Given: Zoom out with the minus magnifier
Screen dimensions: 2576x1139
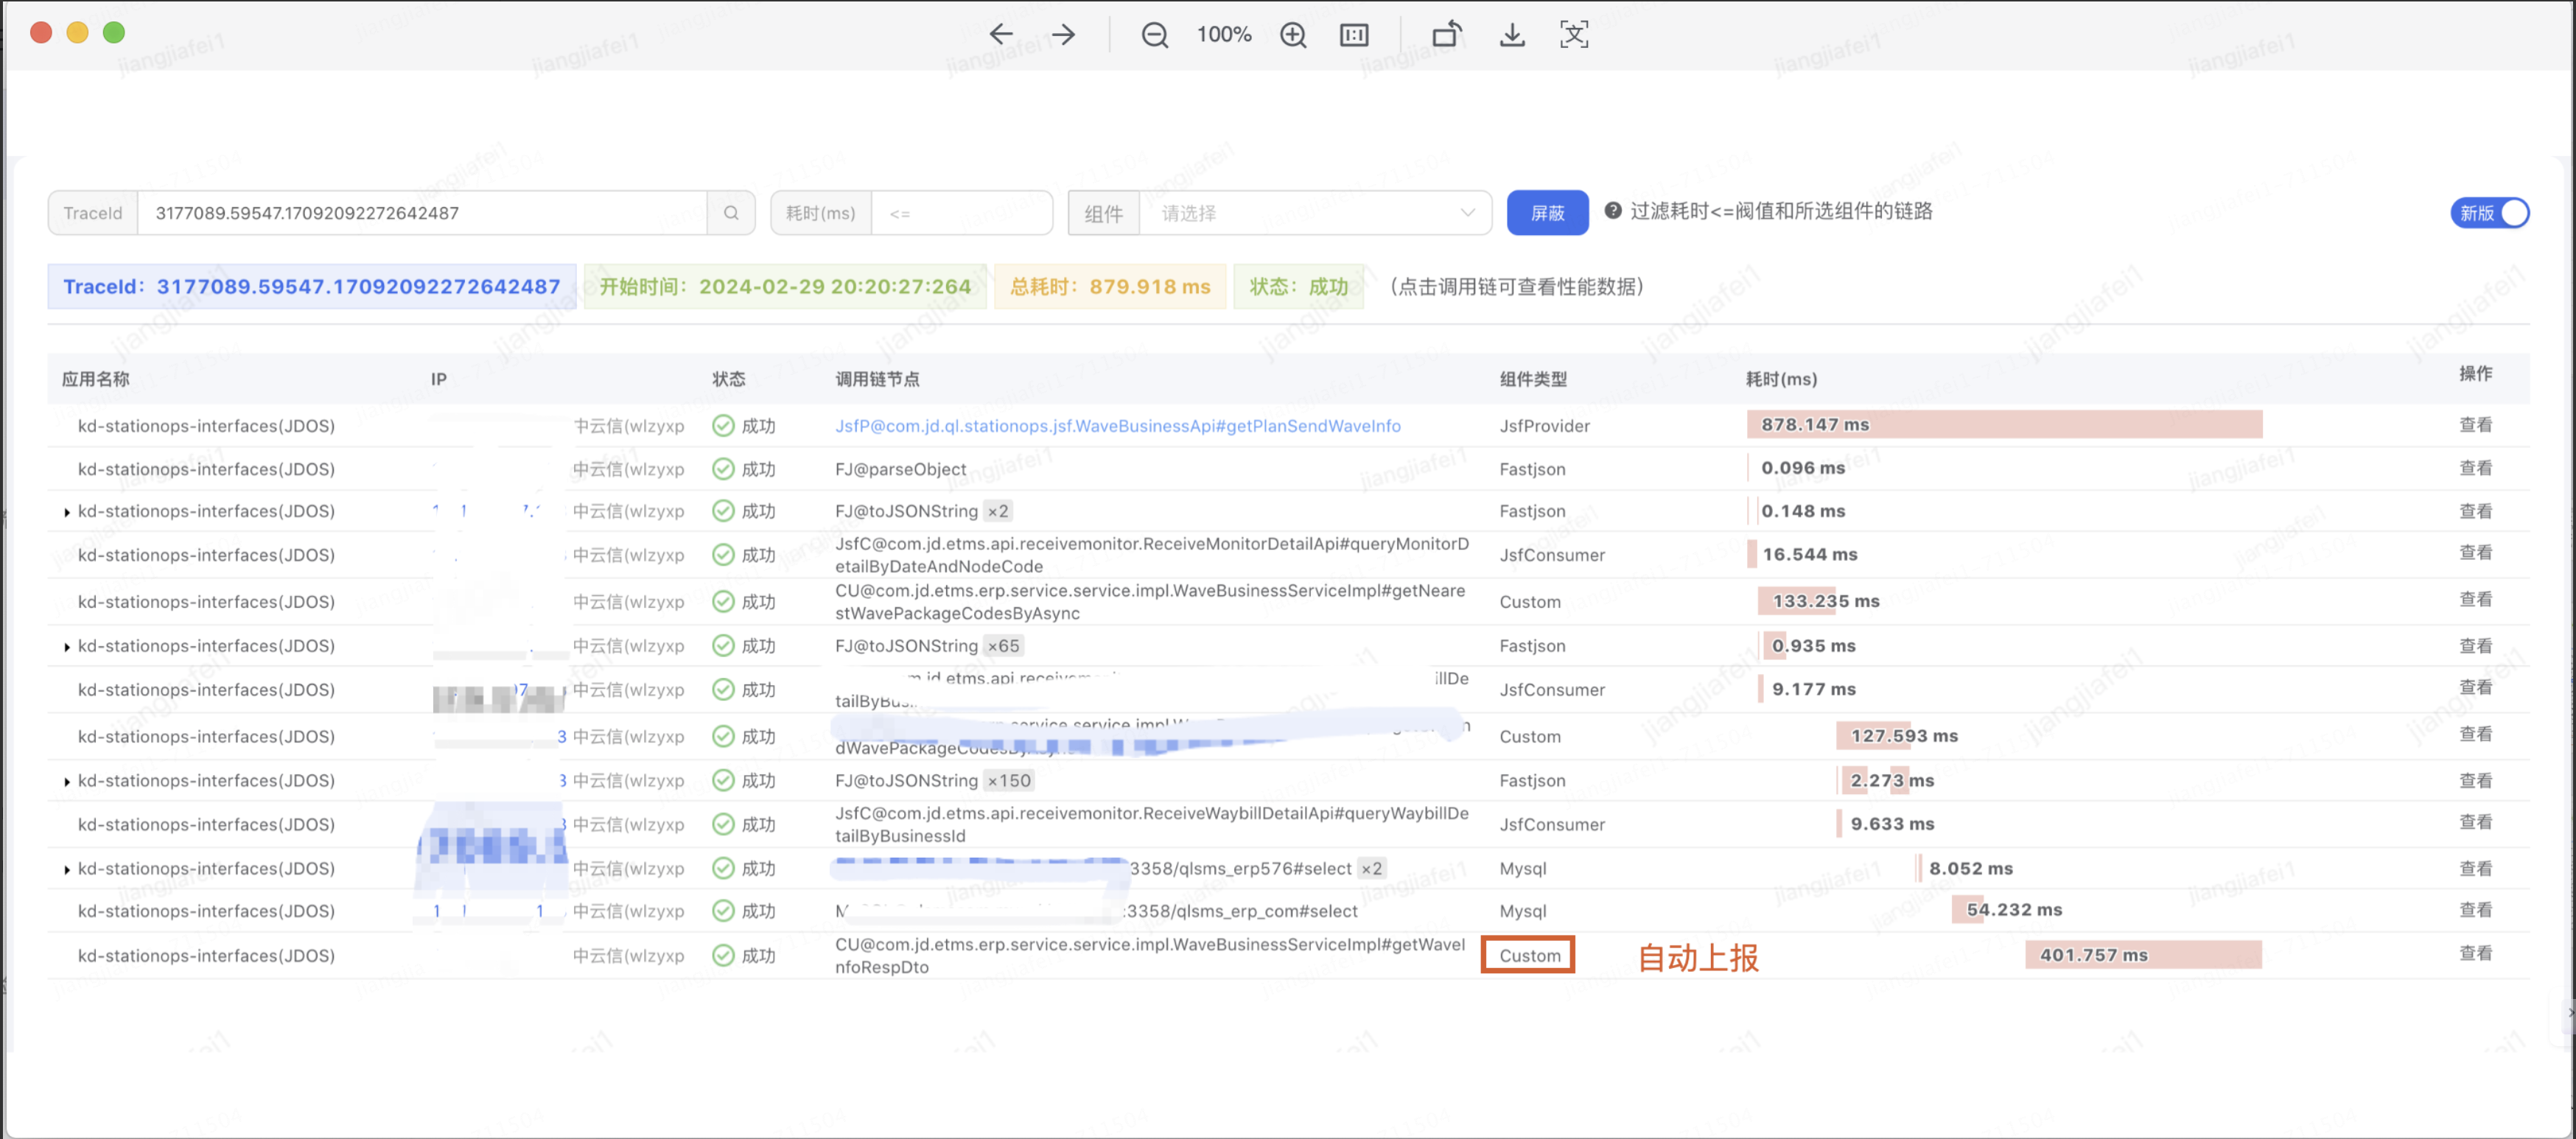Looking at the screenshot, I should coord(1154,35).
